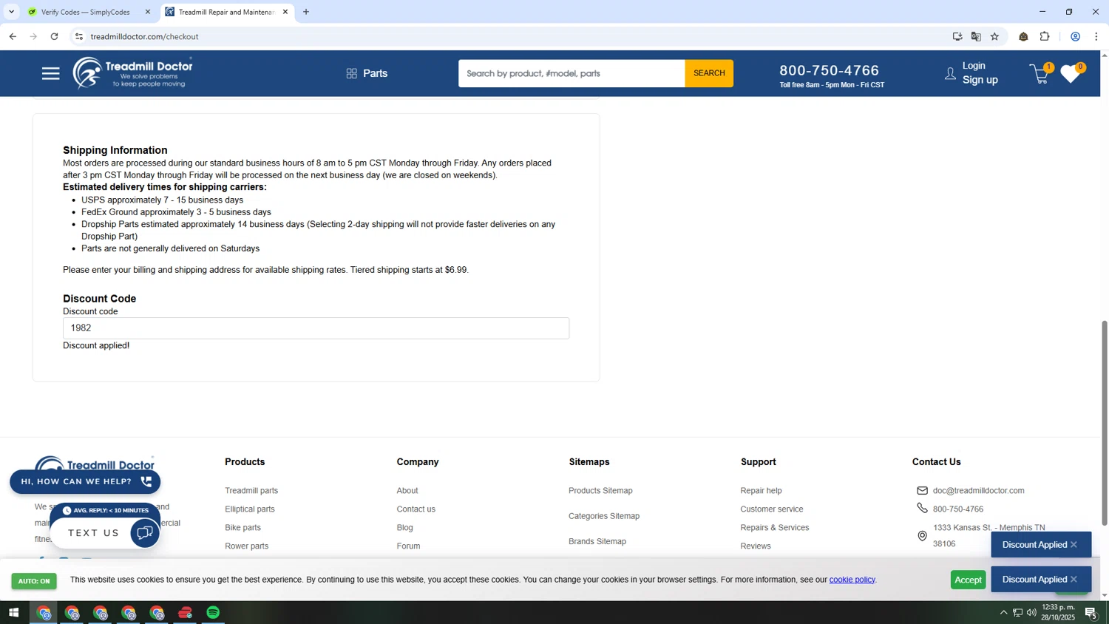
Task: Open the Login link
Action: (974, 66)
